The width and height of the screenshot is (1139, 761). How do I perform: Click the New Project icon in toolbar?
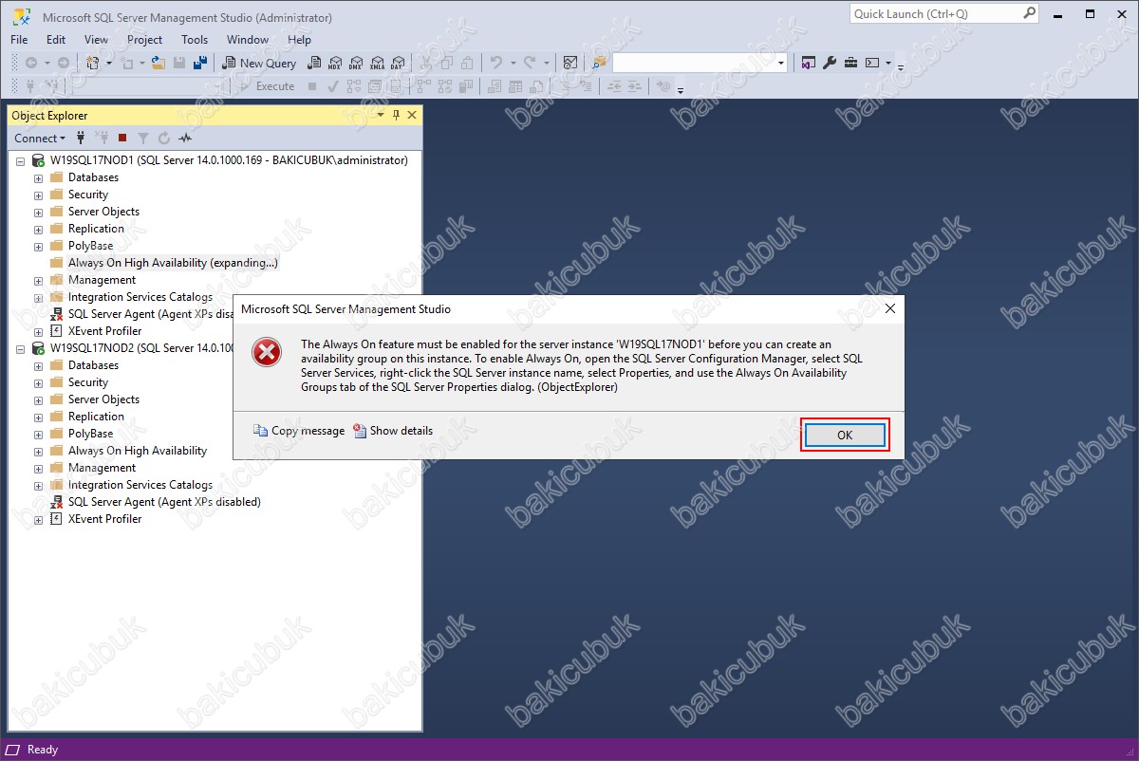92,63
